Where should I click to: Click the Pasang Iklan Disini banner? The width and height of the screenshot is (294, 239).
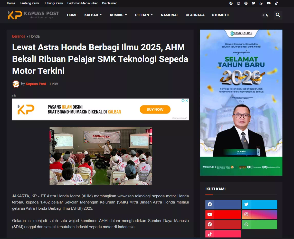pyautogui.click(x=100, y=109)
